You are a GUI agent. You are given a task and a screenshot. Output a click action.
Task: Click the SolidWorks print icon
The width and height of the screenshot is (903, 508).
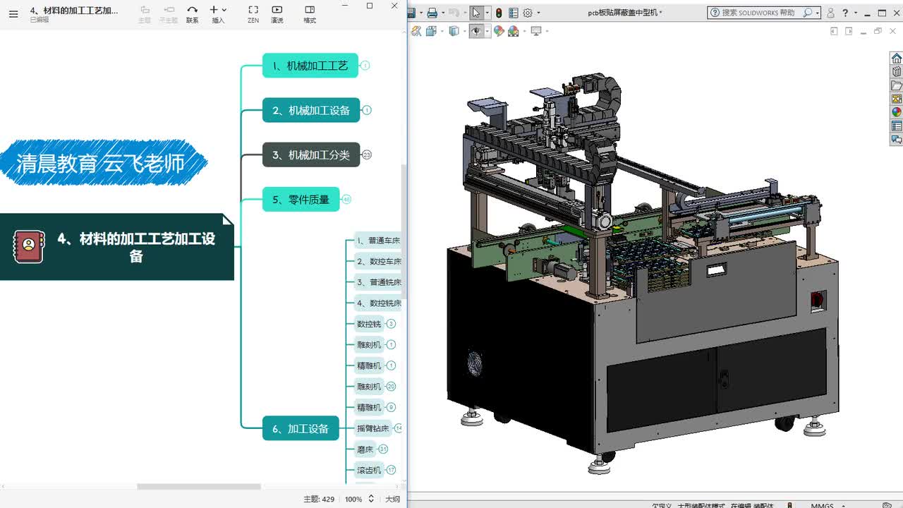coord(432,13)
